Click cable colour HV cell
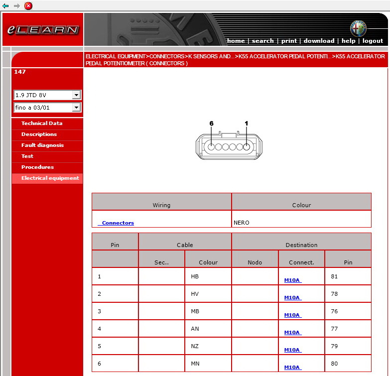Screen dimensions: 390x376 click(208, 294)
